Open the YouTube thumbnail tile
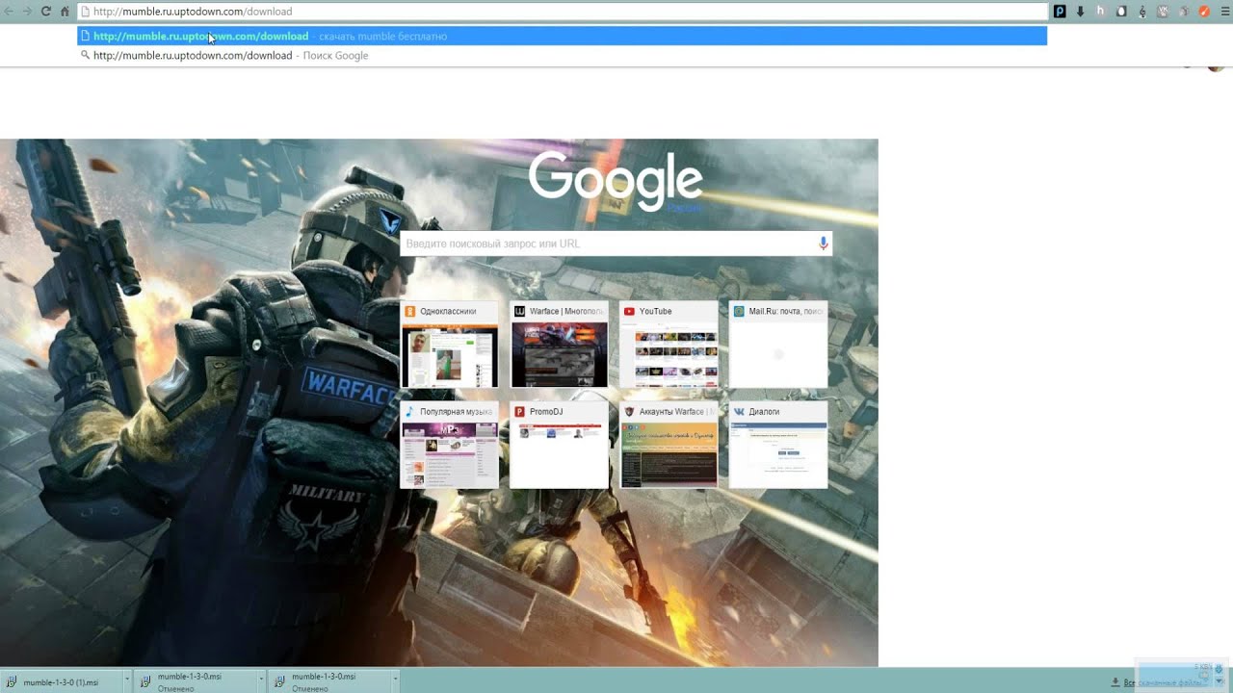Image resolution: width=1233 pixels, height=693 pixels. (x=669, y=344)
